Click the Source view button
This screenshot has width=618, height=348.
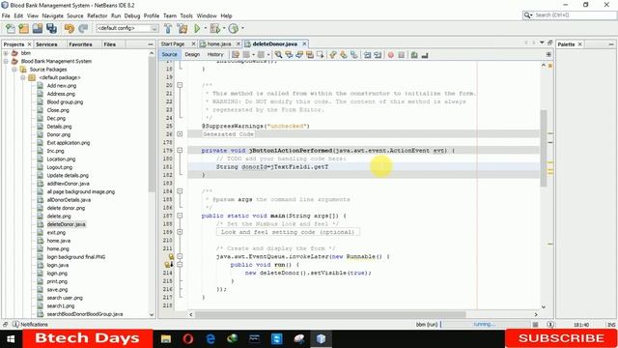[170, 54]
